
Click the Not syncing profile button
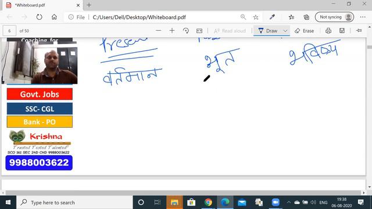point(334,17)
